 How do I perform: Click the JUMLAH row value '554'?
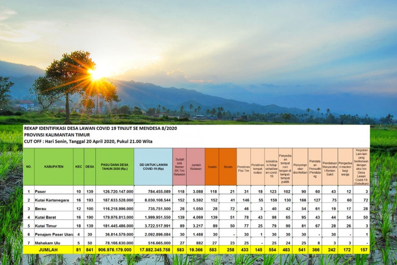pyautogui.click(x=273, y=250)
